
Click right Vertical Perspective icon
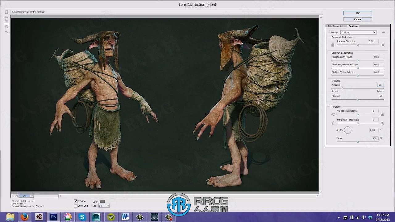click(383, 114)
